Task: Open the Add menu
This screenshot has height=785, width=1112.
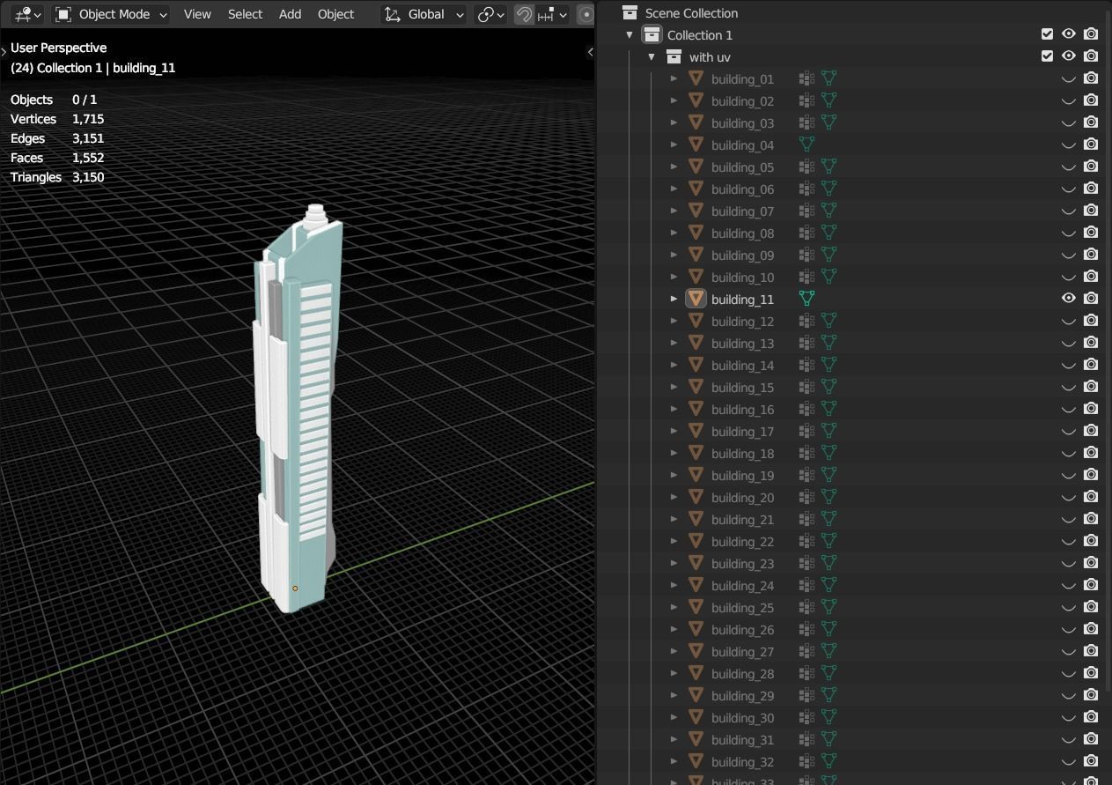Action: 290,14
